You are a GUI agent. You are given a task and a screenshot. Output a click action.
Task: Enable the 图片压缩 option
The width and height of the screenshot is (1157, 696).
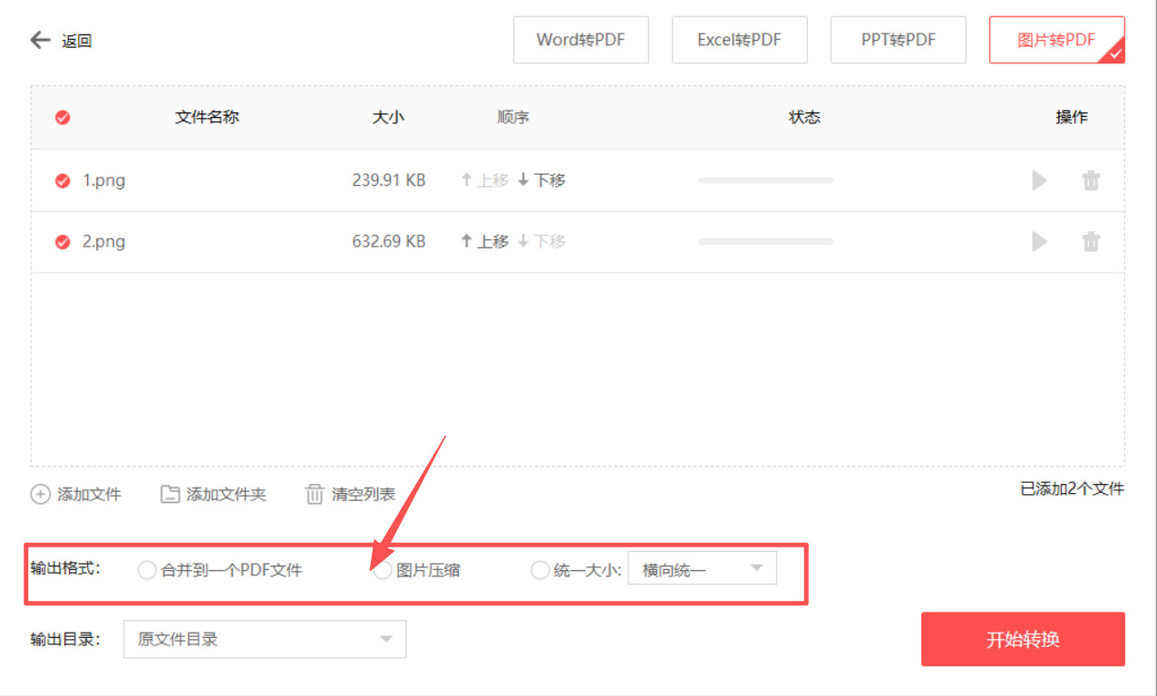point(383,570)
